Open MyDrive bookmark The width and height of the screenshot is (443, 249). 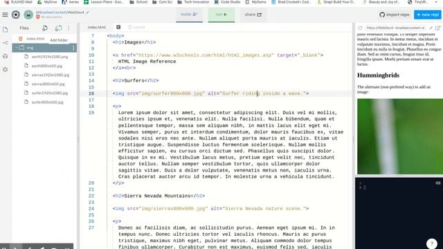tap(48, 2)
